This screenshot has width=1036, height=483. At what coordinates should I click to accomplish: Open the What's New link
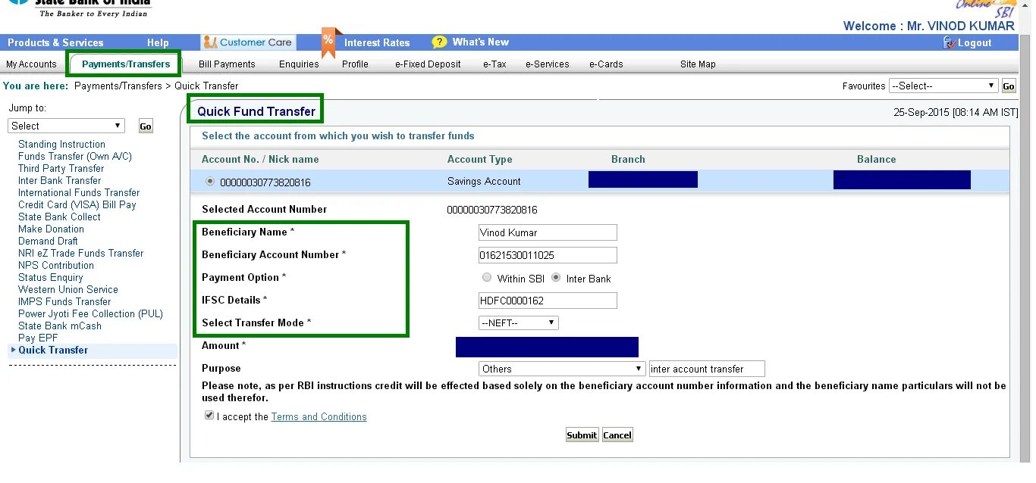481,42
